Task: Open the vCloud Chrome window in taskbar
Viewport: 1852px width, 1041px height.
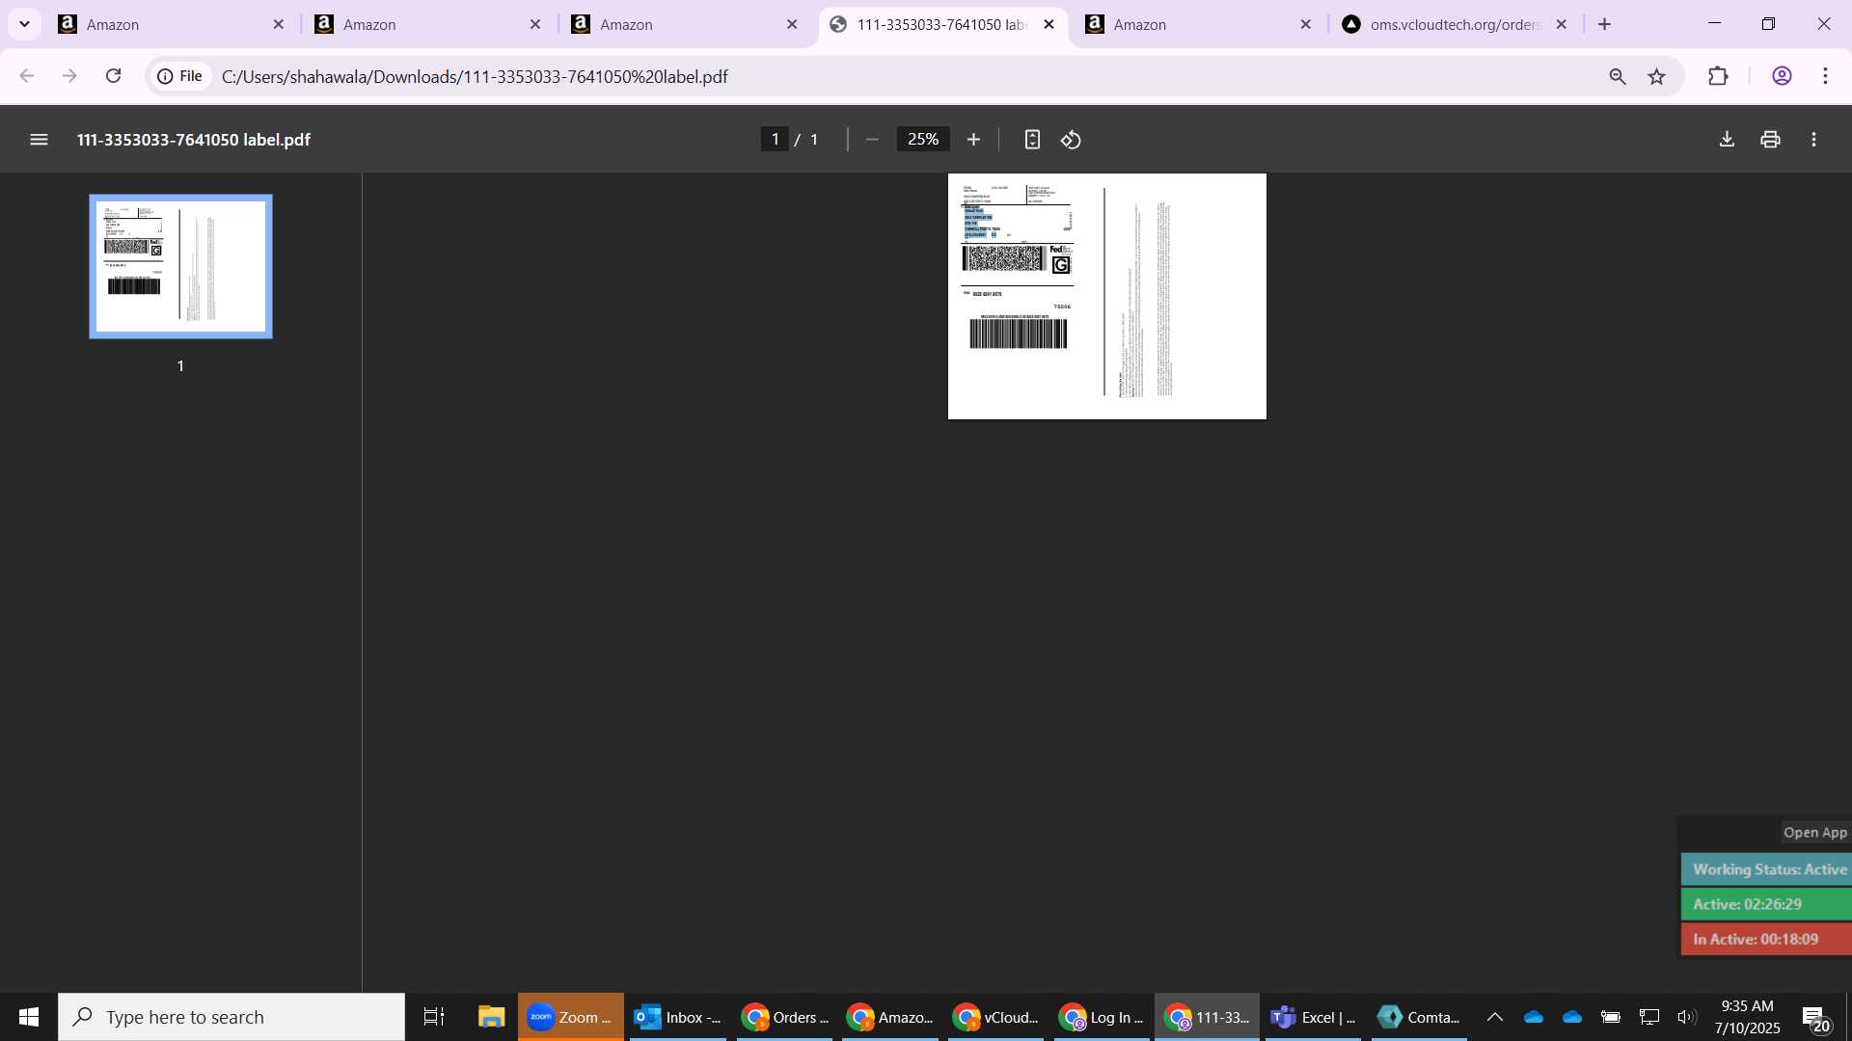Action: tap(995, 1017)
